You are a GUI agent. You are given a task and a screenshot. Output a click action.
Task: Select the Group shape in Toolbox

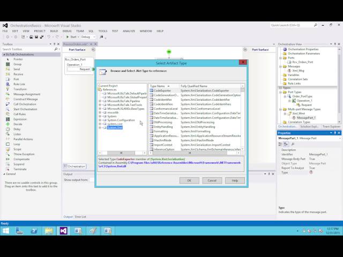click(17, 64)
